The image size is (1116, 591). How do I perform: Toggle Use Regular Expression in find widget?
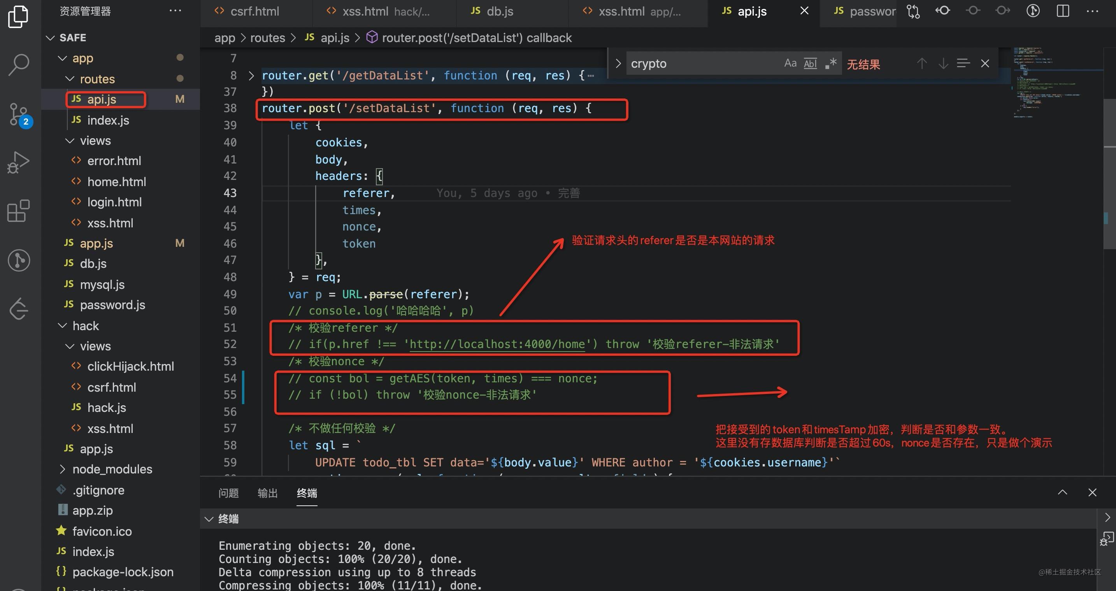[830, 63]
